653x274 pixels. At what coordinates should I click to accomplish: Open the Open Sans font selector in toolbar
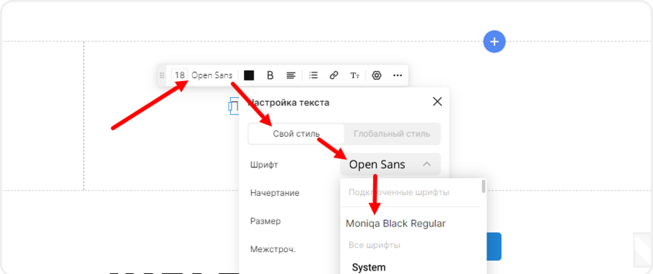coord(212,75)
